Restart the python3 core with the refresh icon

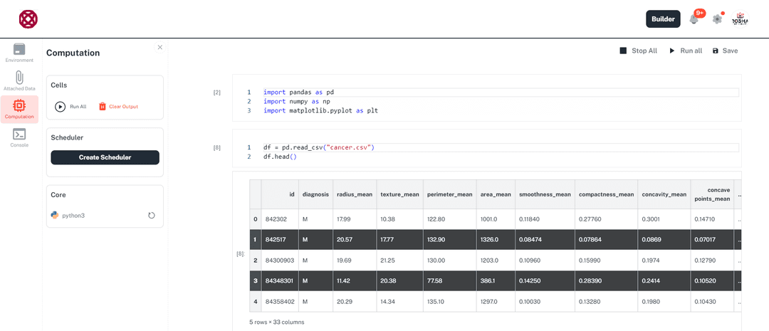click(152, 215)
